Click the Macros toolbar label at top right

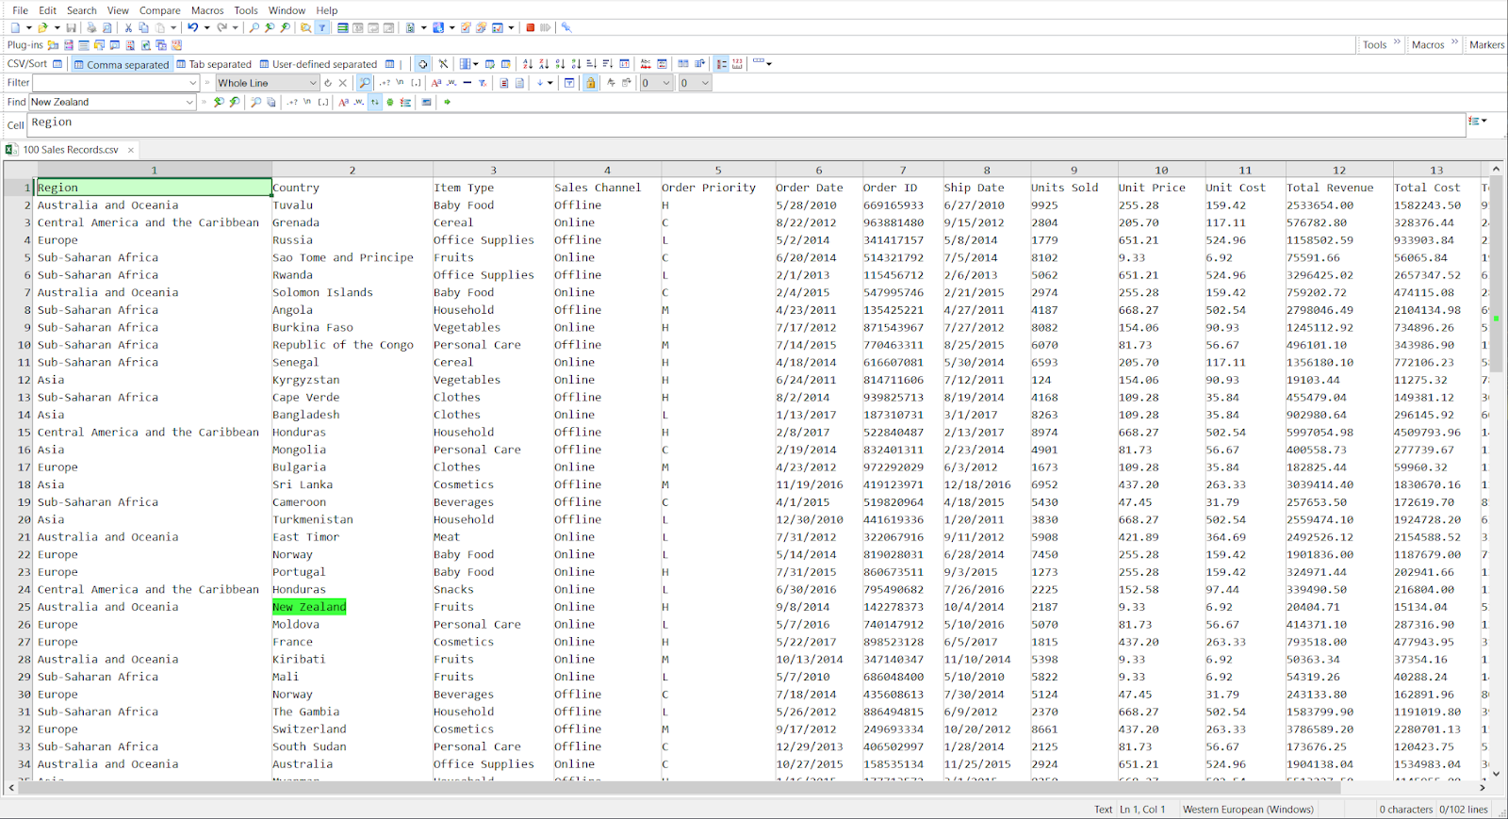[x=1428, y=44]
